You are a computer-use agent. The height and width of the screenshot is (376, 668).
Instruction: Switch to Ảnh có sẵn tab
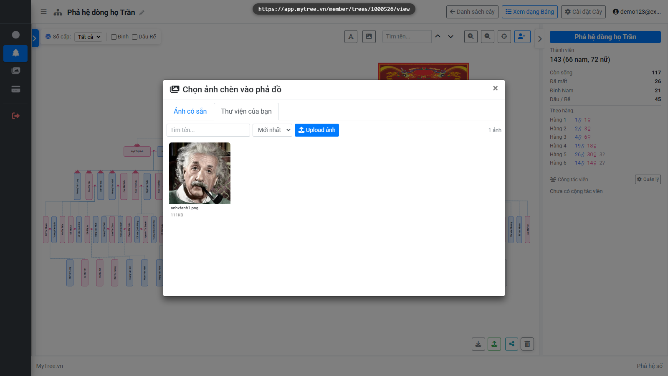click(190, 111)
